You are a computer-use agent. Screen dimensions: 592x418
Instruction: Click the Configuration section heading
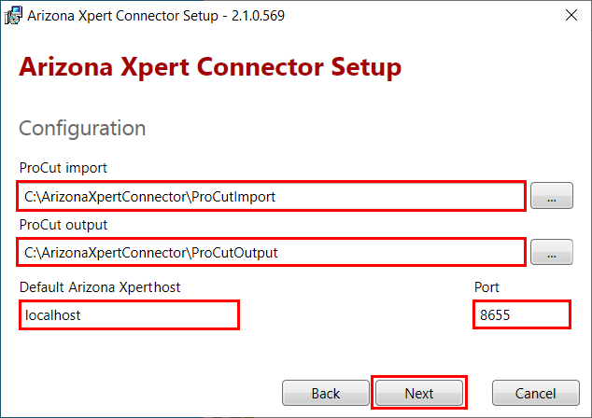(82, 128)
